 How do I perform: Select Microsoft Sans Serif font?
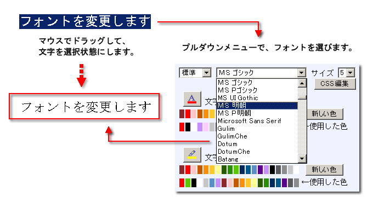coord(257,121)
